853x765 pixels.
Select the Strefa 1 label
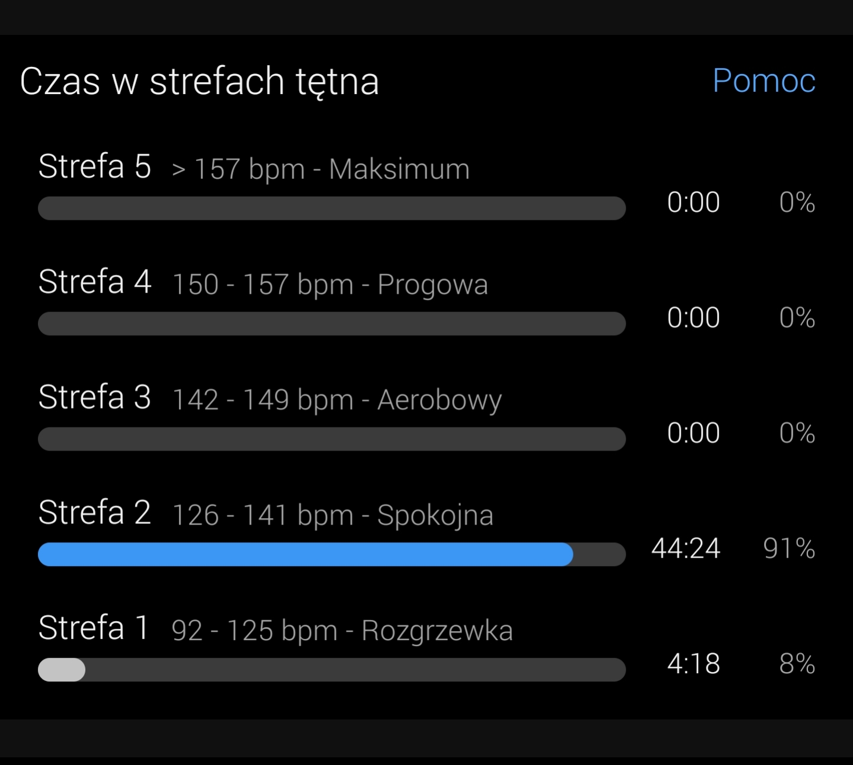click(x=94, y=628)
